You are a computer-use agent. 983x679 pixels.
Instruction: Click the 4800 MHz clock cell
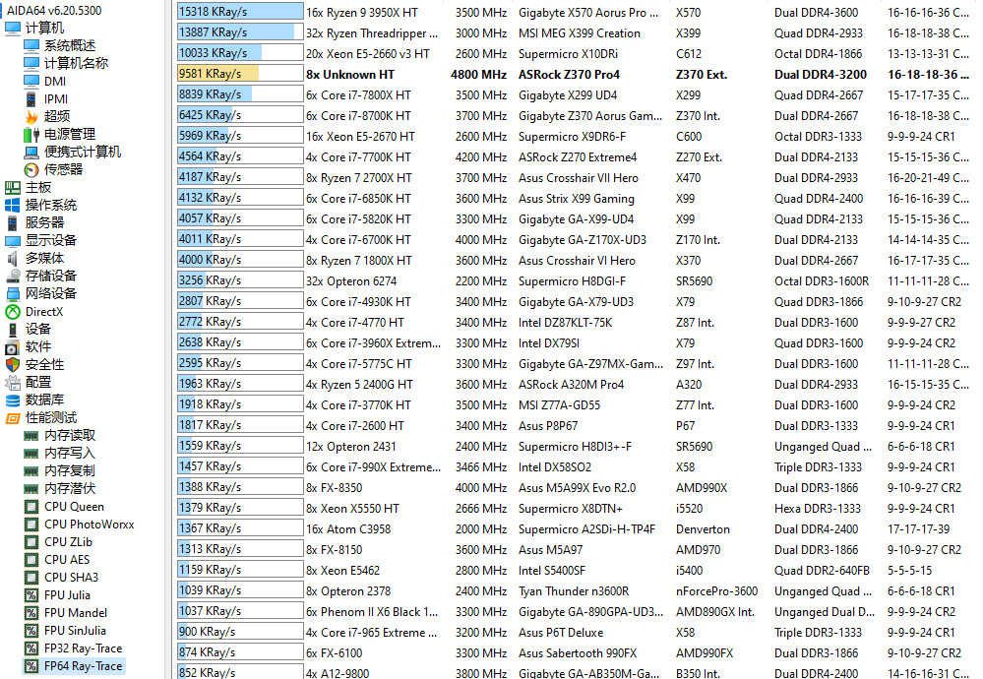(478, 75)
